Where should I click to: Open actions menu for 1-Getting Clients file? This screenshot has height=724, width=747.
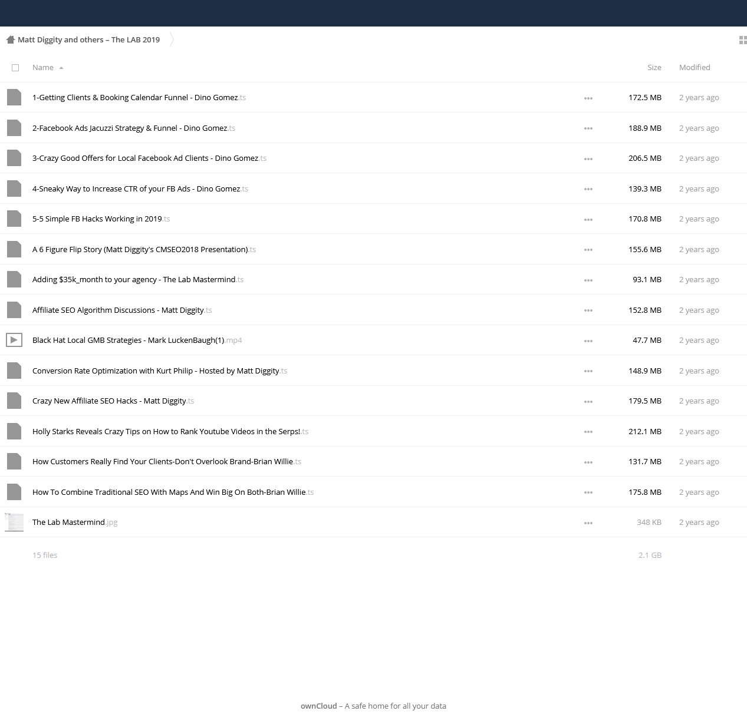click(x=588, y=98)
